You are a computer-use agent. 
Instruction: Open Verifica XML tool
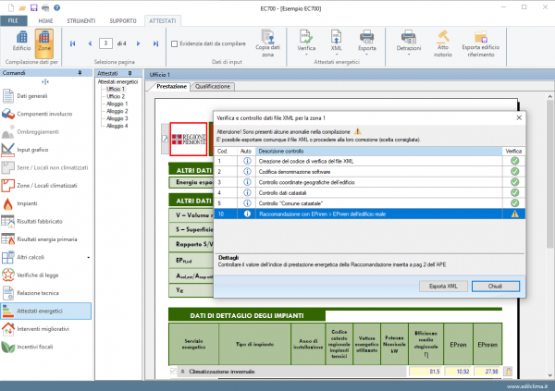pos(306,43)
